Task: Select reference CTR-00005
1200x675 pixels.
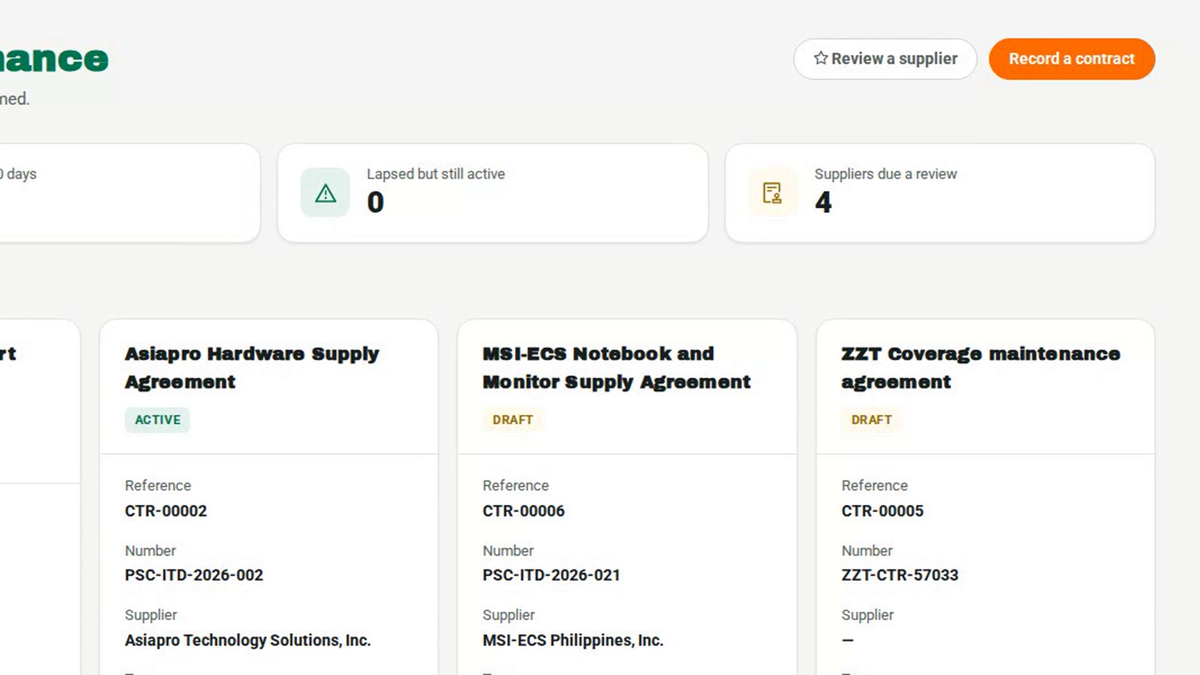Action: click(882, 511)
